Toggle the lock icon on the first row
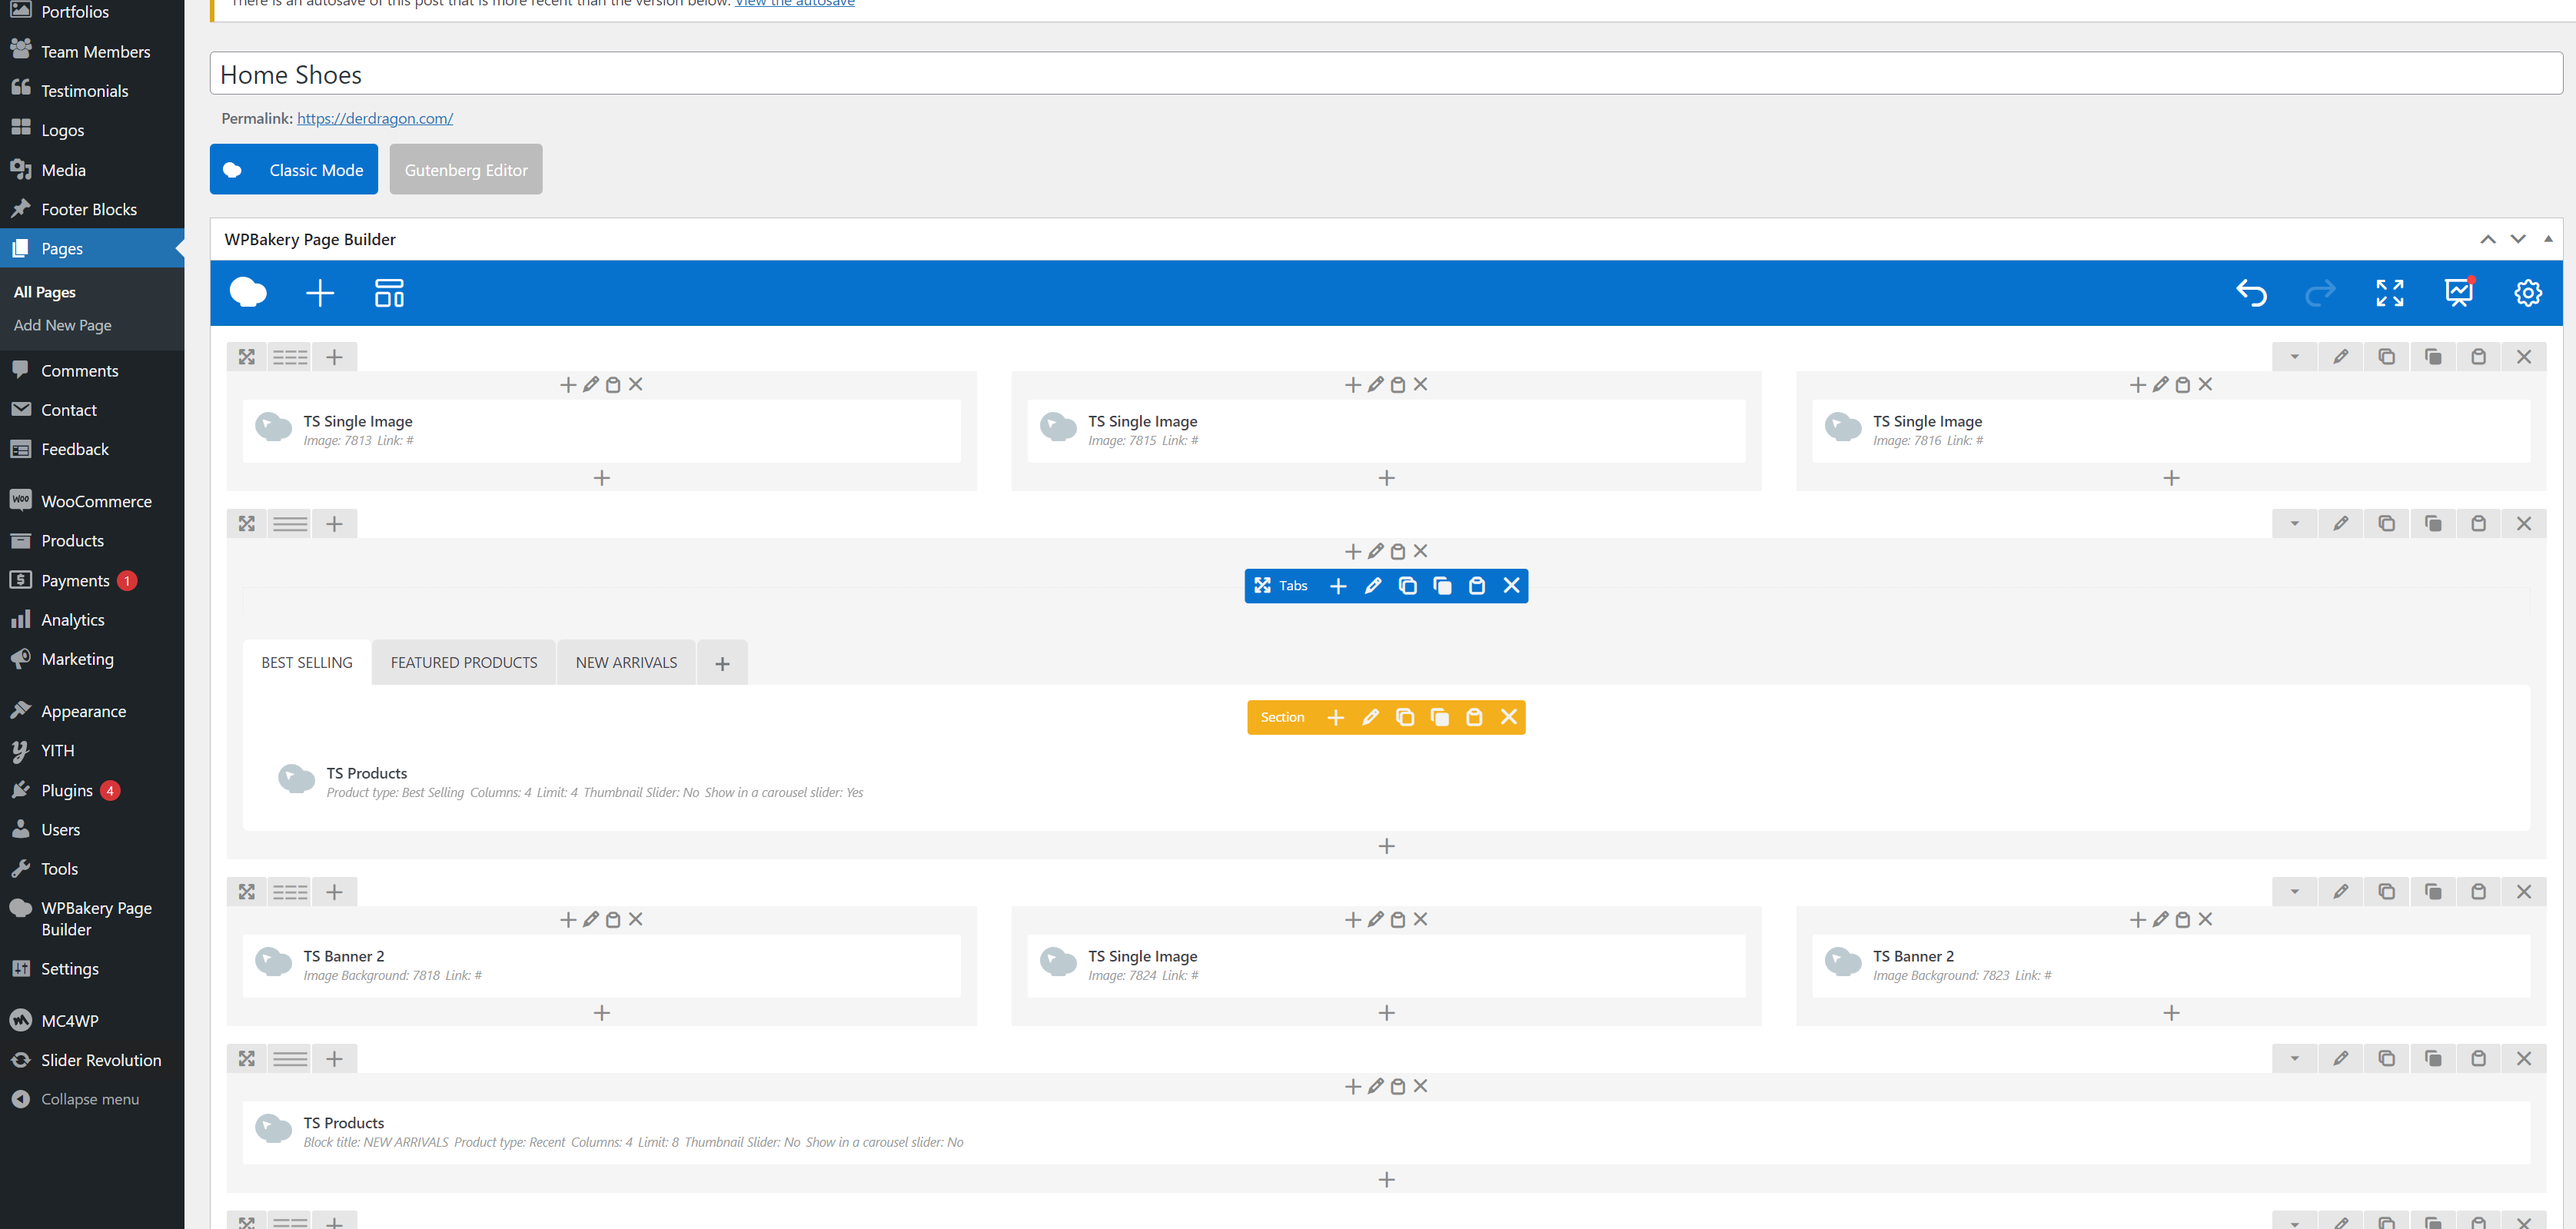2576x1229 pixels. 2479,356
